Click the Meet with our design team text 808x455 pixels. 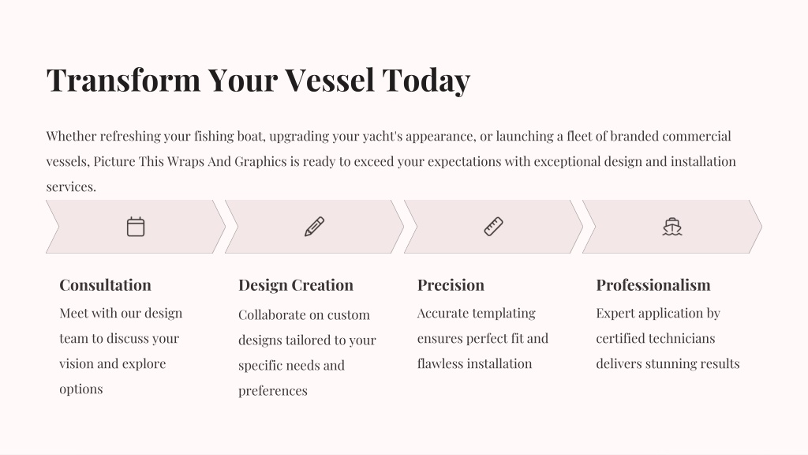tap(121, 351)
